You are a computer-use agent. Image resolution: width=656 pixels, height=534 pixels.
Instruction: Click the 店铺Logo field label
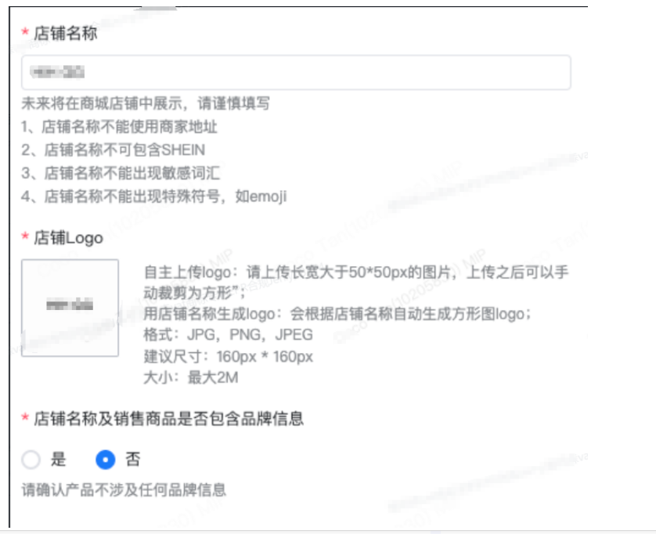pyautogui.click(x=68, y=238)
